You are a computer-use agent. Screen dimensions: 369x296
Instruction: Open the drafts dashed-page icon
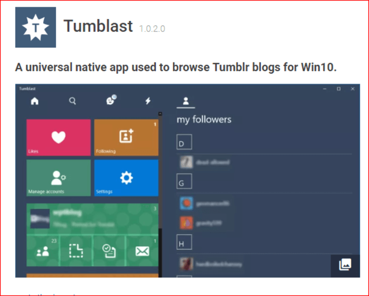[76, 251]
